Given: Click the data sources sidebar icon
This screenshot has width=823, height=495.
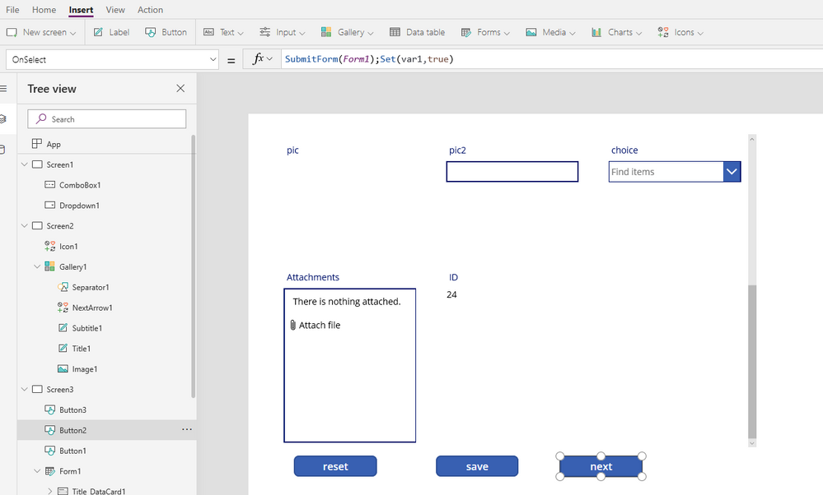Looking at the screenshot, I should (2, 150).
